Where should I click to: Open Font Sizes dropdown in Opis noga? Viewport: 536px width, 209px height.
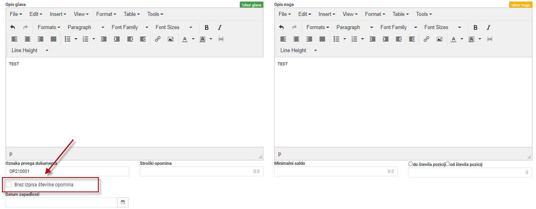[x=443, y=27]
